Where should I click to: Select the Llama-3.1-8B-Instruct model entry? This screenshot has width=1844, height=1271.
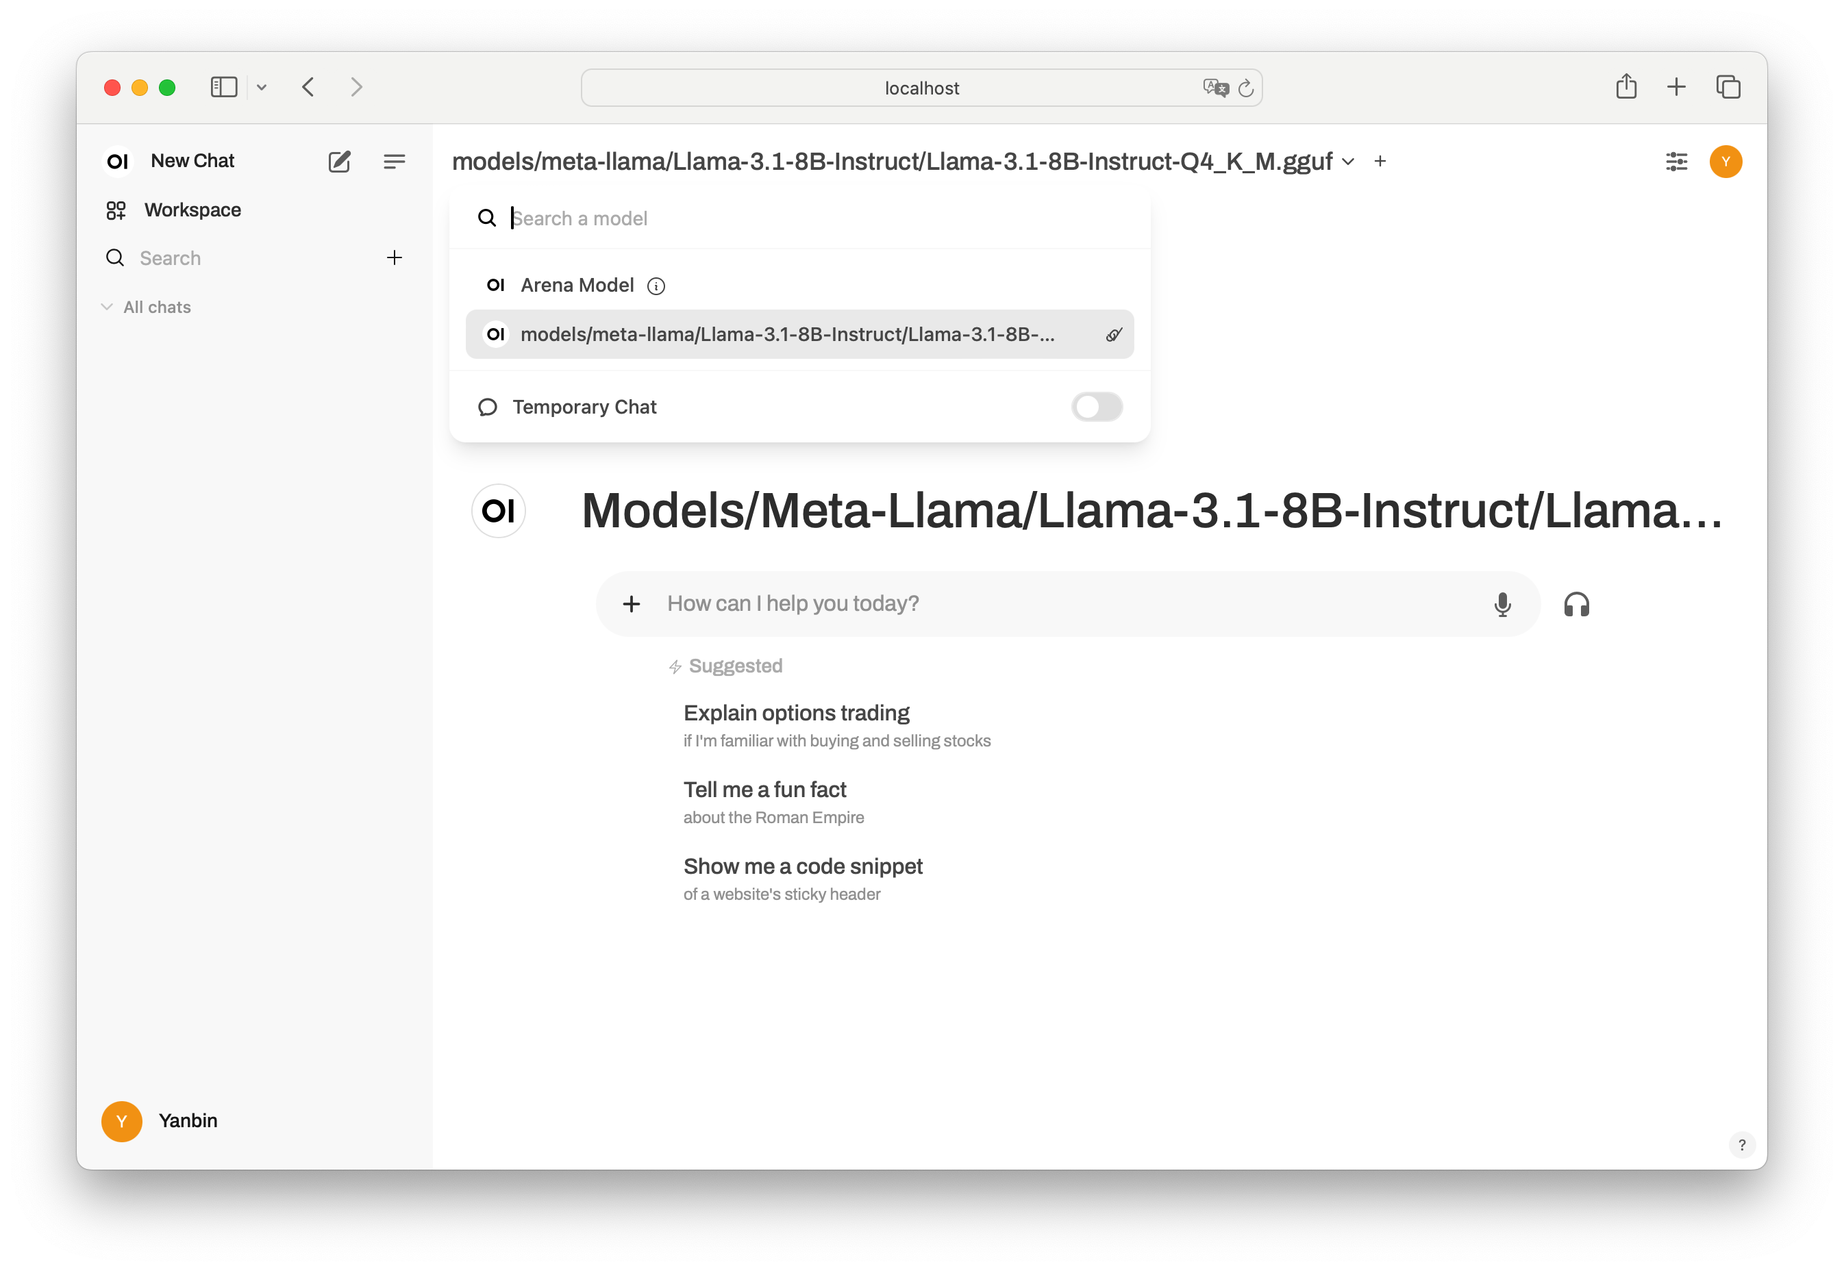click(786, 334)
